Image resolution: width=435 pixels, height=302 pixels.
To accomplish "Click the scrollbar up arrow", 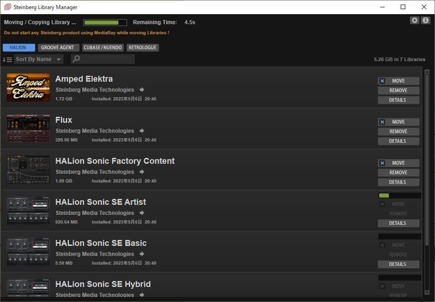I will pos(427,72).
